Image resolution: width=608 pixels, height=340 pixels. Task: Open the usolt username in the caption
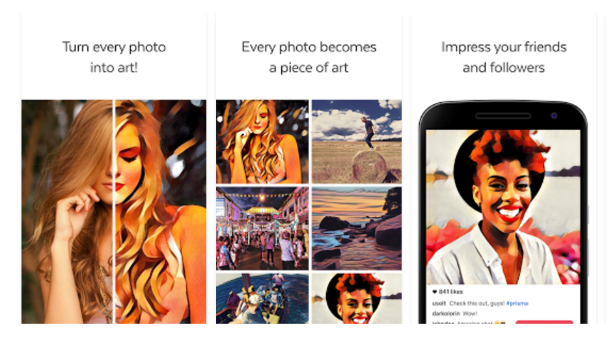(x=439, y=304)
